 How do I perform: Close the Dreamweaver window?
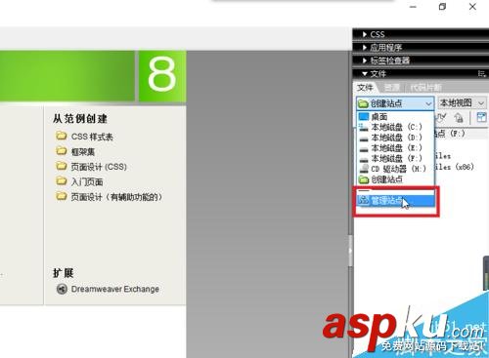(472, 7)
